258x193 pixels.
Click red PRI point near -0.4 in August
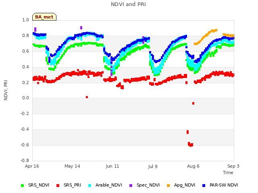(187, 132)
